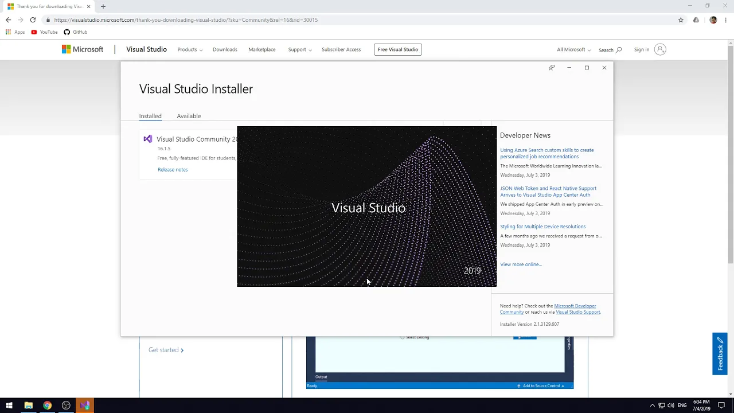This screenshot has width=734, height=413.
Task: Expand the Products menu
Action: coord(190,49)
